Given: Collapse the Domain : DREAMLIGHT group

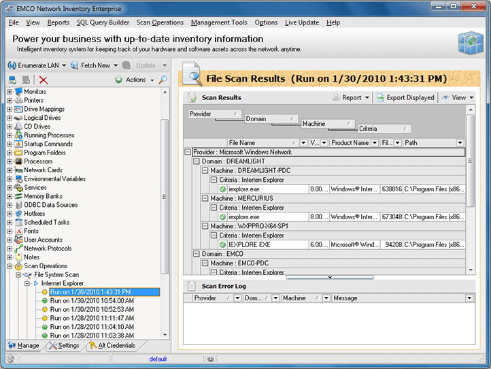Looking at the screenshot, I should point(196,161).
